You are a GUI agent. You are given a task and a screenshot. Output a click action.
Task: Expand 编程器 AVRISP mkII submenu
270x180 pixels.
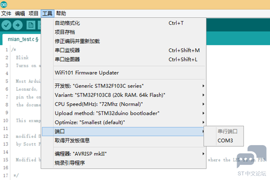(124, 154)
